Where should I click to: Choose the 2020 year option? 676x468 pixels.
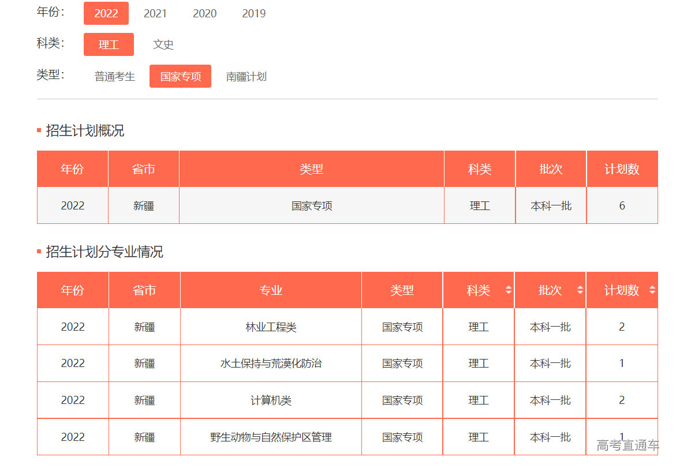tap(204, 13)
